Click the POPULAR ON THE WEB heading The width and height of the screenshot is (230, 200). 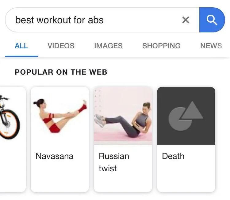[x=61, y=72]
